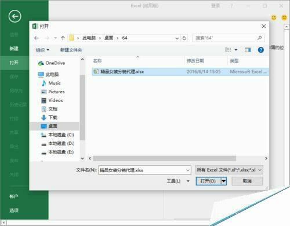Click the 帐户 backstage menu item

pyautogui.click(x=14, y=196)
